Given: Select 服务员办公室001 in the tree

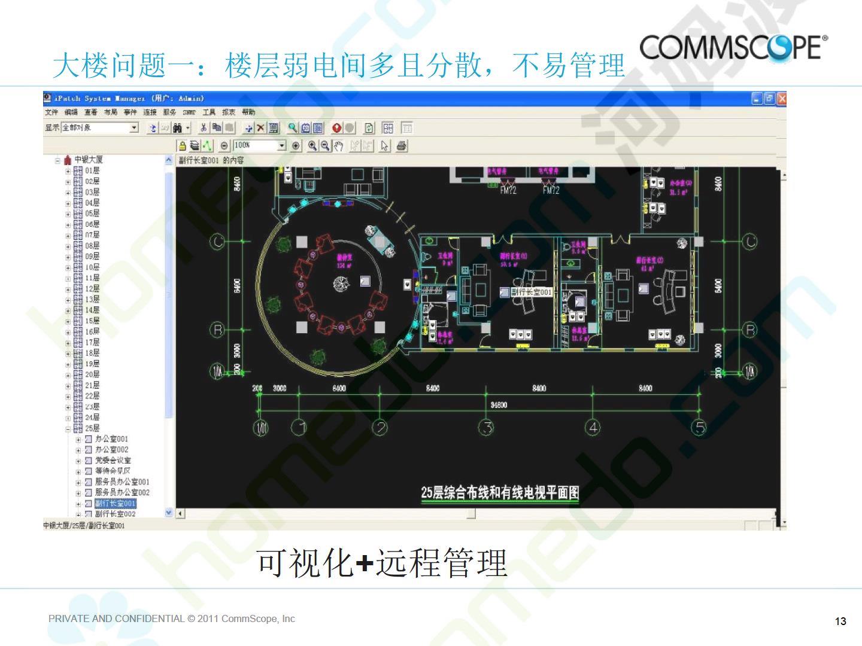Looking at the screenshot, I should (x=122, y=482).
